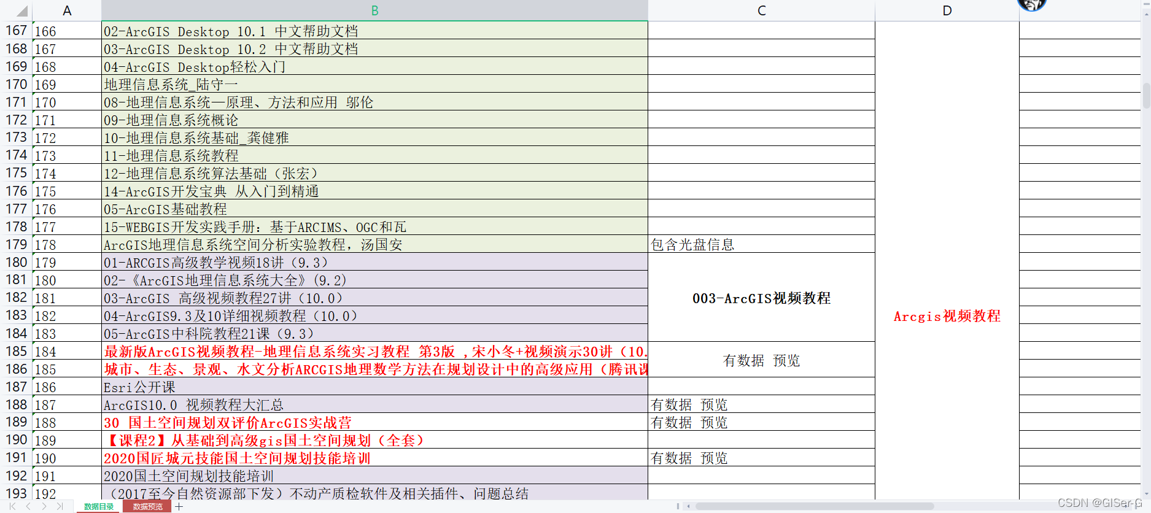Viewport: 1151px width, 513px height.
Task: Select column A cell with value 178
Action: click(x=67, y=244)
